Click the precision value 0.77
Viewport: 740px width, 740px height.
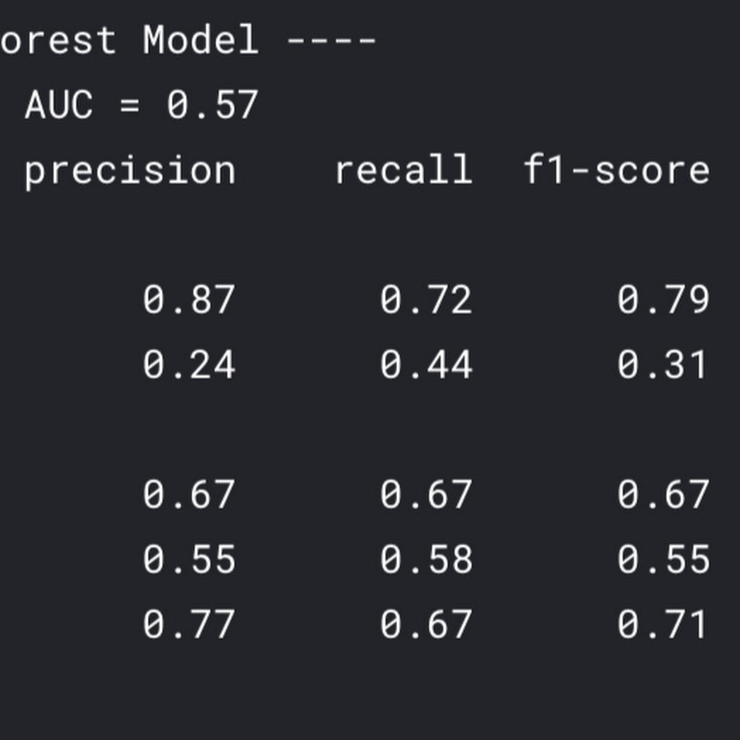tap(189, 624)
